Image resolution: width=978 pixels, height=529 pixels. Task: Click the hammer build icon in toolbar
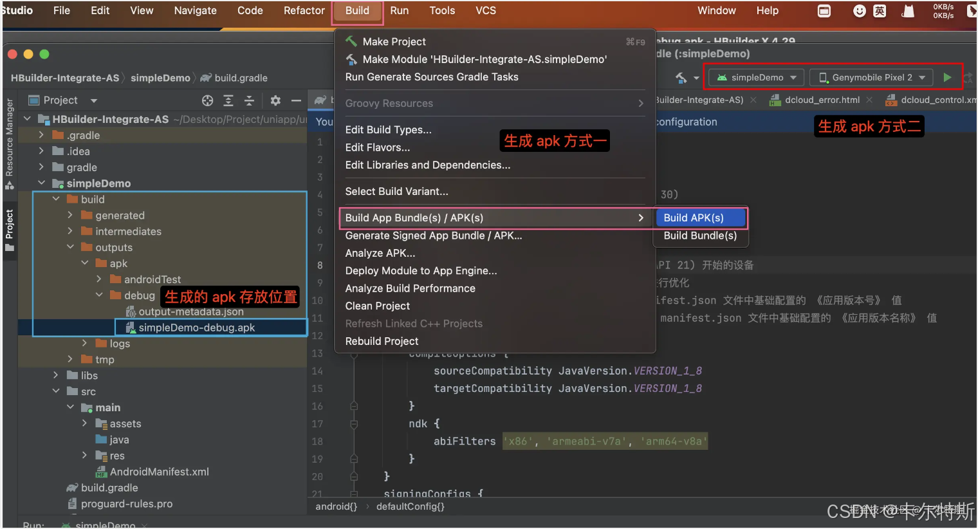[681, 78]
